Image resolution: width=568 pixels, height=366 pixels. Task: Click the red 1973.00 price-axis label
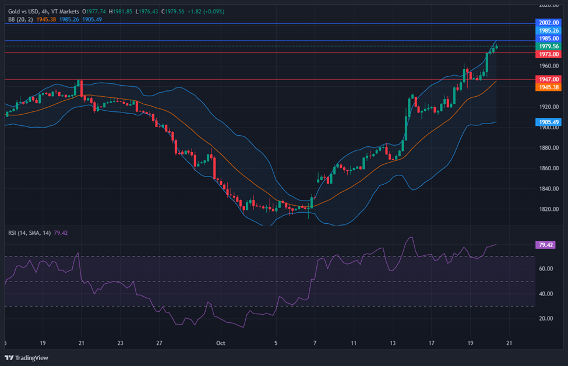click(548, 54)
